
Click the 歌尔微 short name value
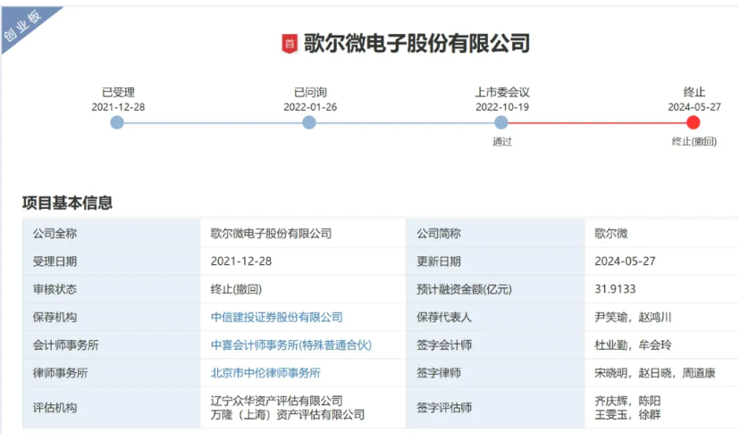[611, 234]
